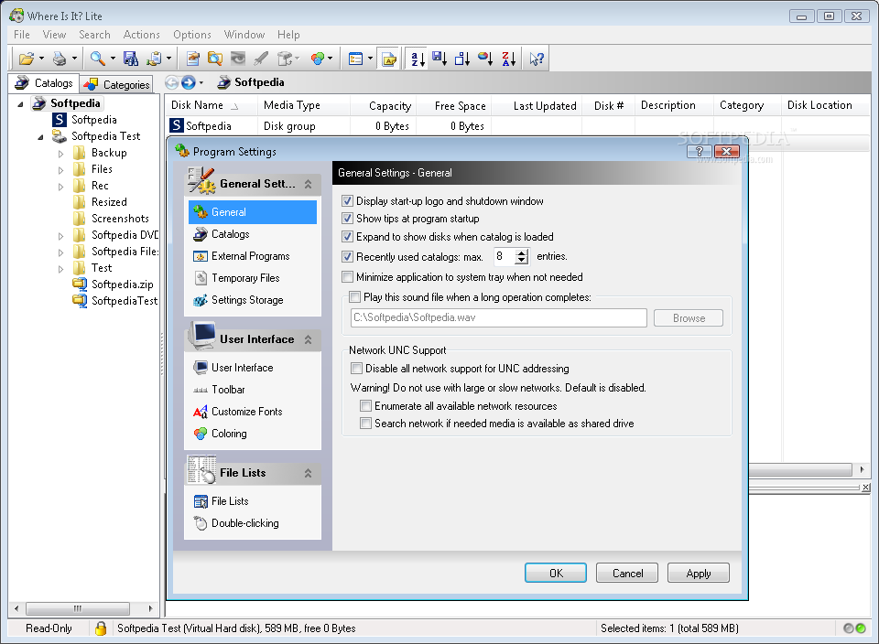The height and width of the screenshot is (644, 879).
Task: Click the magnifying glass search icon
Action: pyautogui.click(x=98, y=59)
